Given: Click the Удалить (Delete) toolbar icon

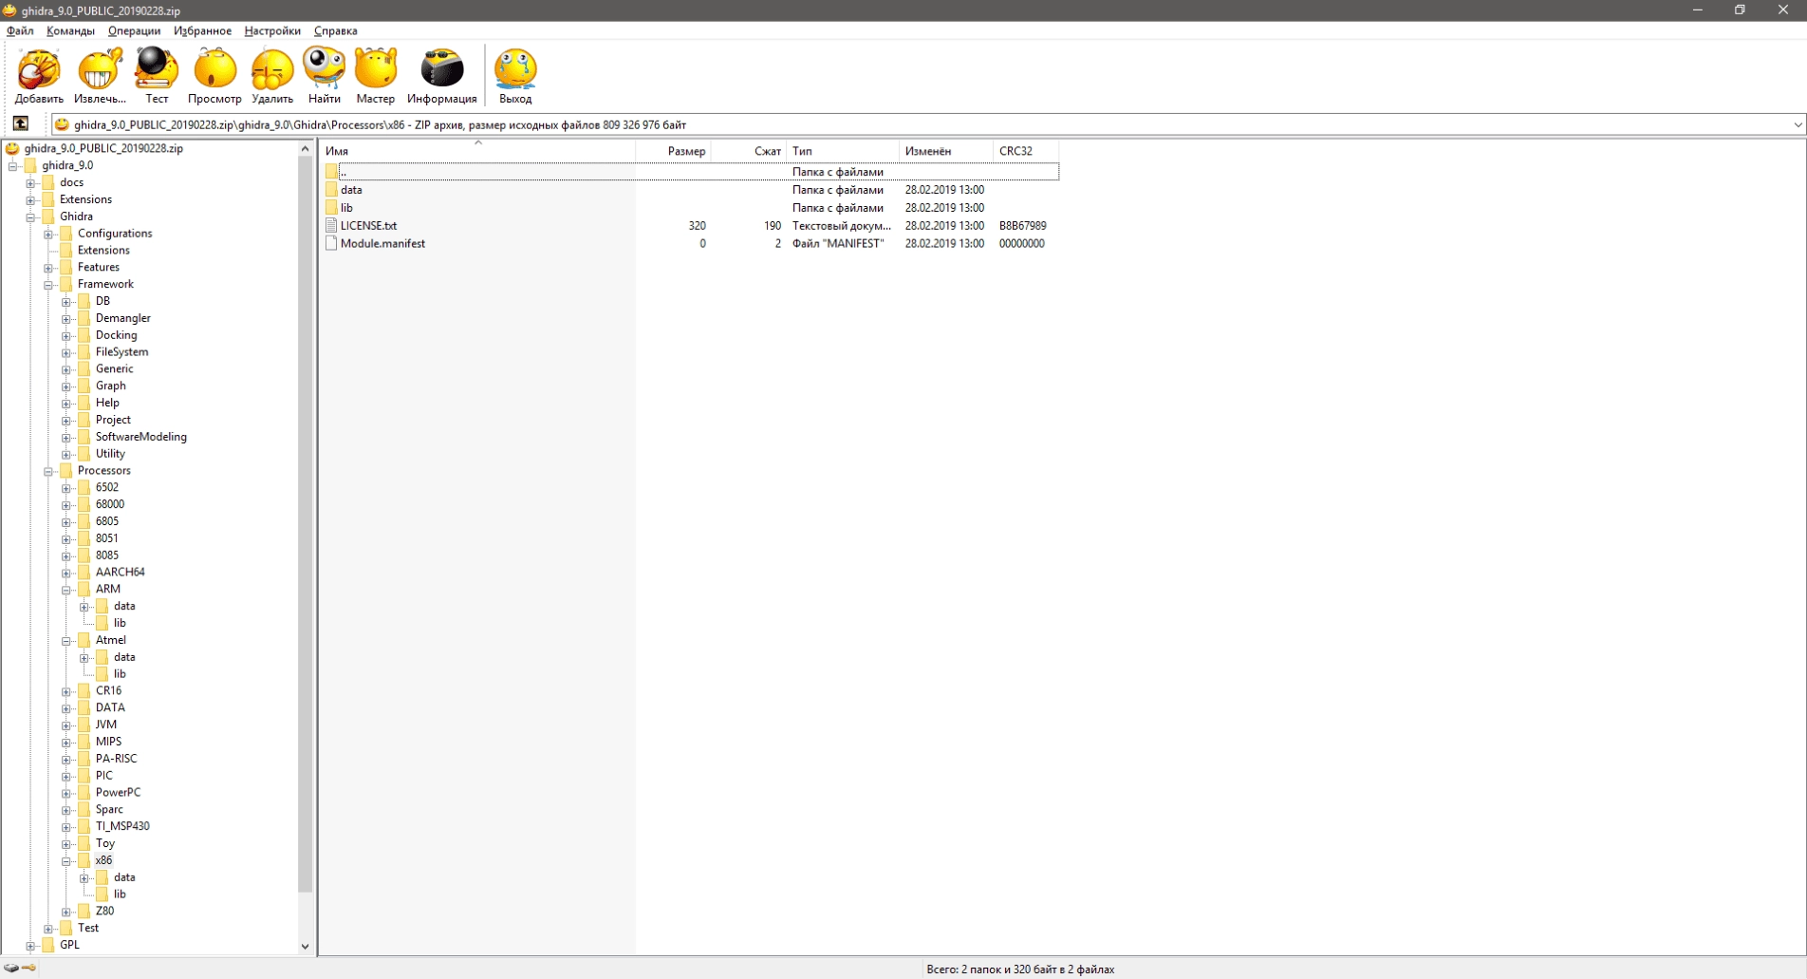Looking at the screenshot, I should click(x=272, y=76).
